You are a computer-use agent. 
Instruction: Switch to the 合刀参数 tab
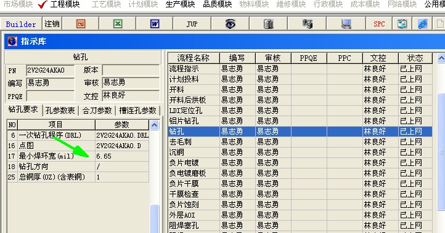[x=97, y=110]
